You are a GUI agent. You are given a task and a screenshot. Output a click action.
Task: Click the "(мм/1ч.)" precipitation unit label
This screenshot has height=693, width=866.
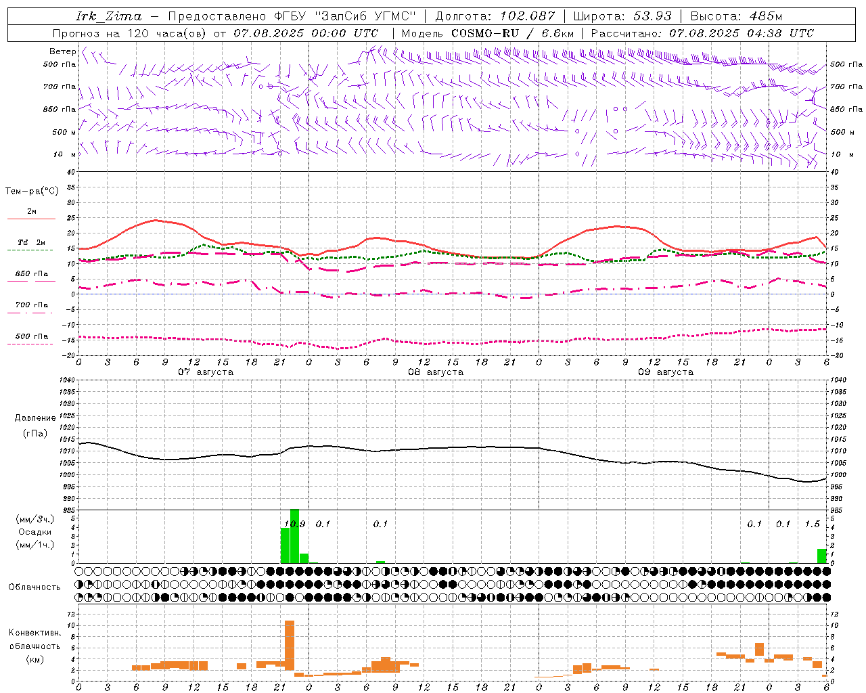(x=35, y=545)
